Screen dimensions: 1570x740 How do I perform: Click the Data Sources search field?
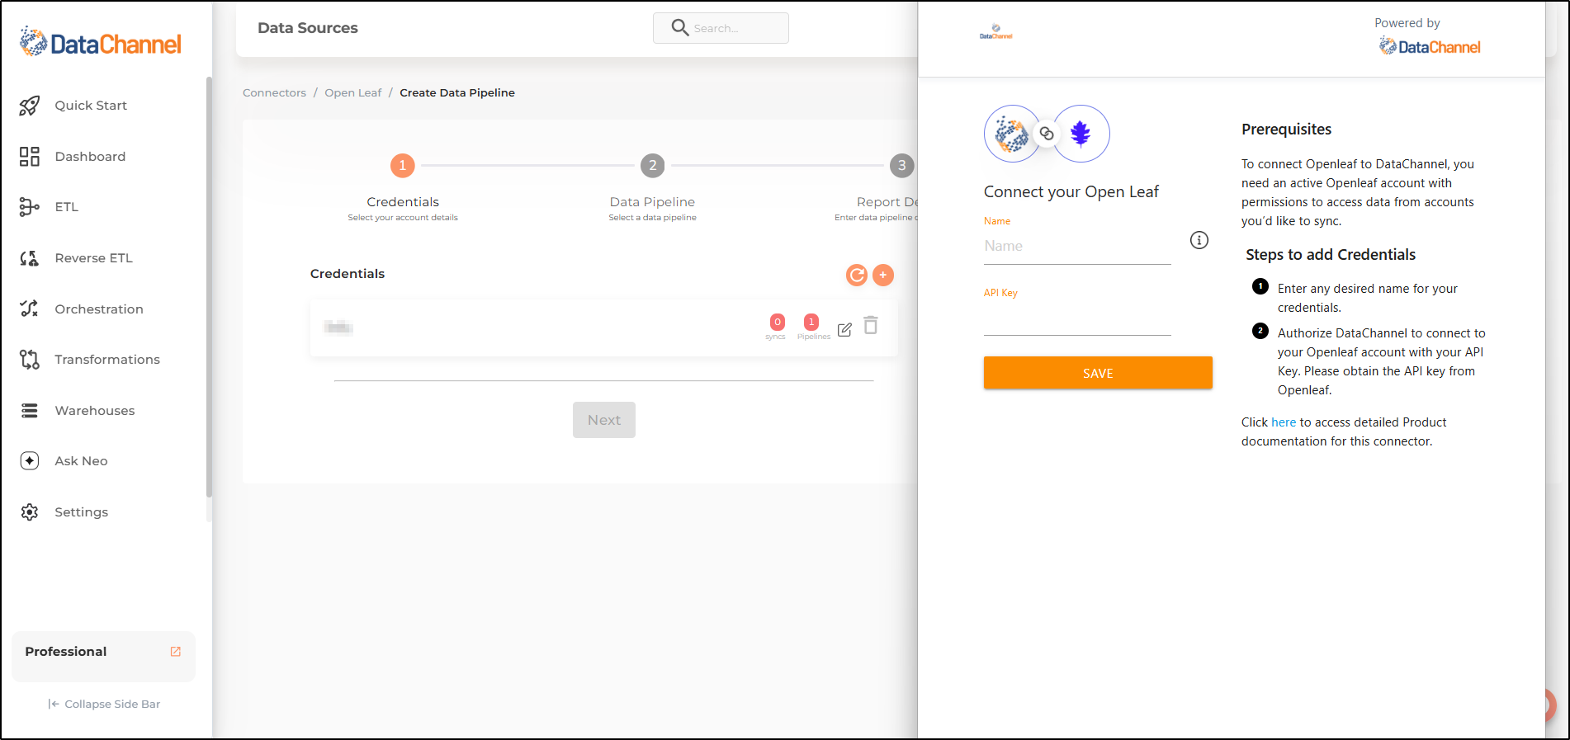[x=721, y=28]
